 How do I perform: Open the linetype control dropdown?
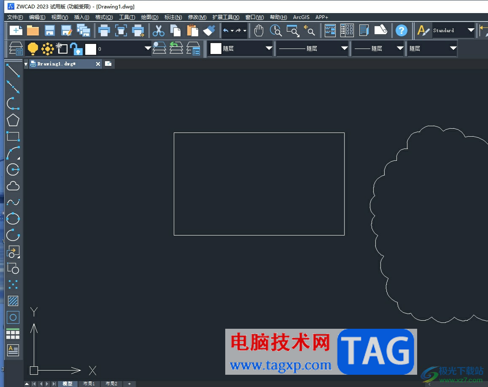[344, 48]
